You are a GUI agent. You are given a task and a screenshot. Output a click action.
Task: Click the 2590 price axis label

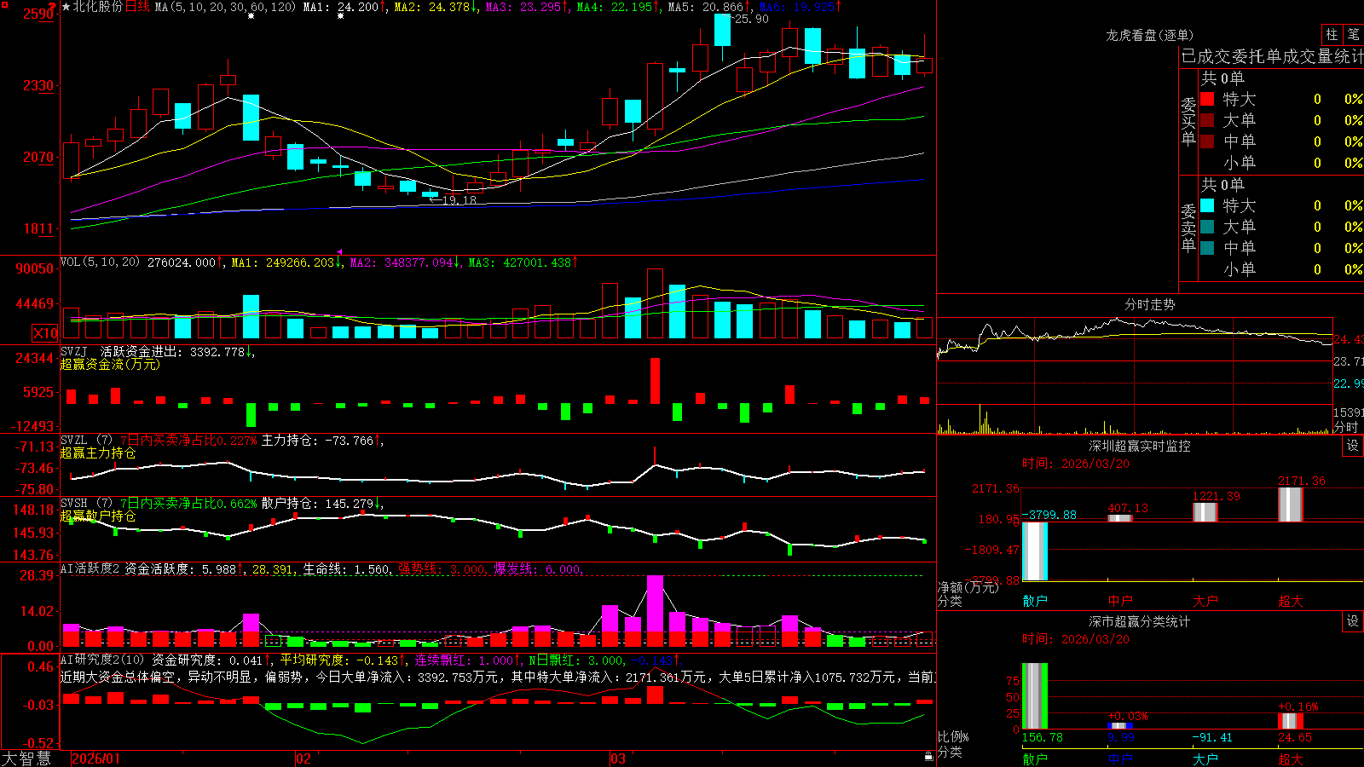tap(38, 14)
